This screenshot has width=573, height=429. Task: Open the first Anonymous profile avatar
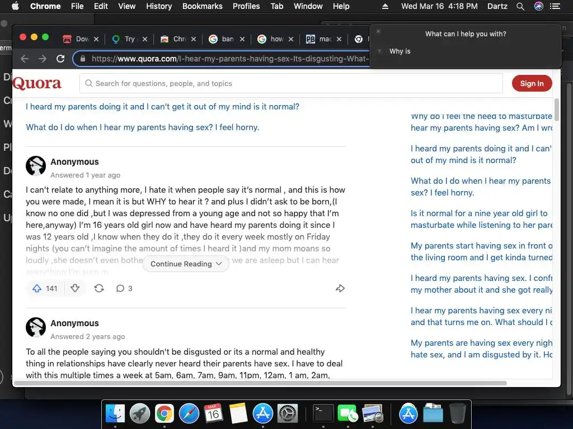tap(36, 166)
